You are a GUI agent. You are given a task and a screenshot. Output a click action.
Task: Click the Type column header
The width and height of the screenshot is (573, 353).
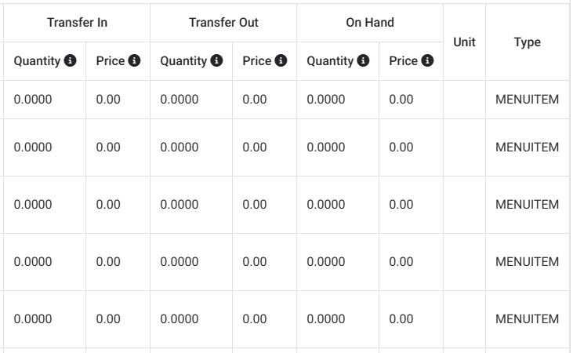click(x=527, y=42)
